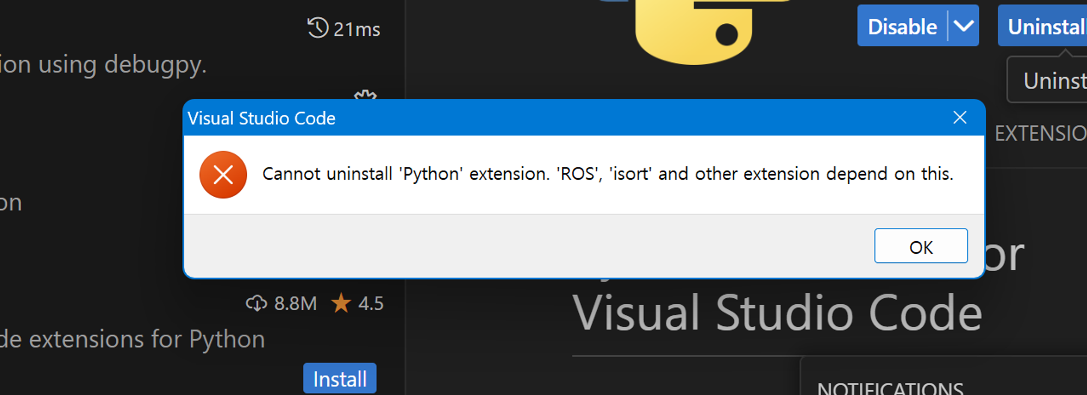Click the NOTIFICATIONS section label
The height and width of the screenshot is (395, 1087).
[890, 388]
